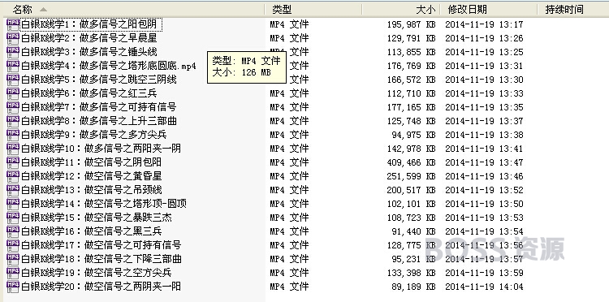
Task: Click modified date 2014-11-19 13:17
Action: tap(484, 24)
